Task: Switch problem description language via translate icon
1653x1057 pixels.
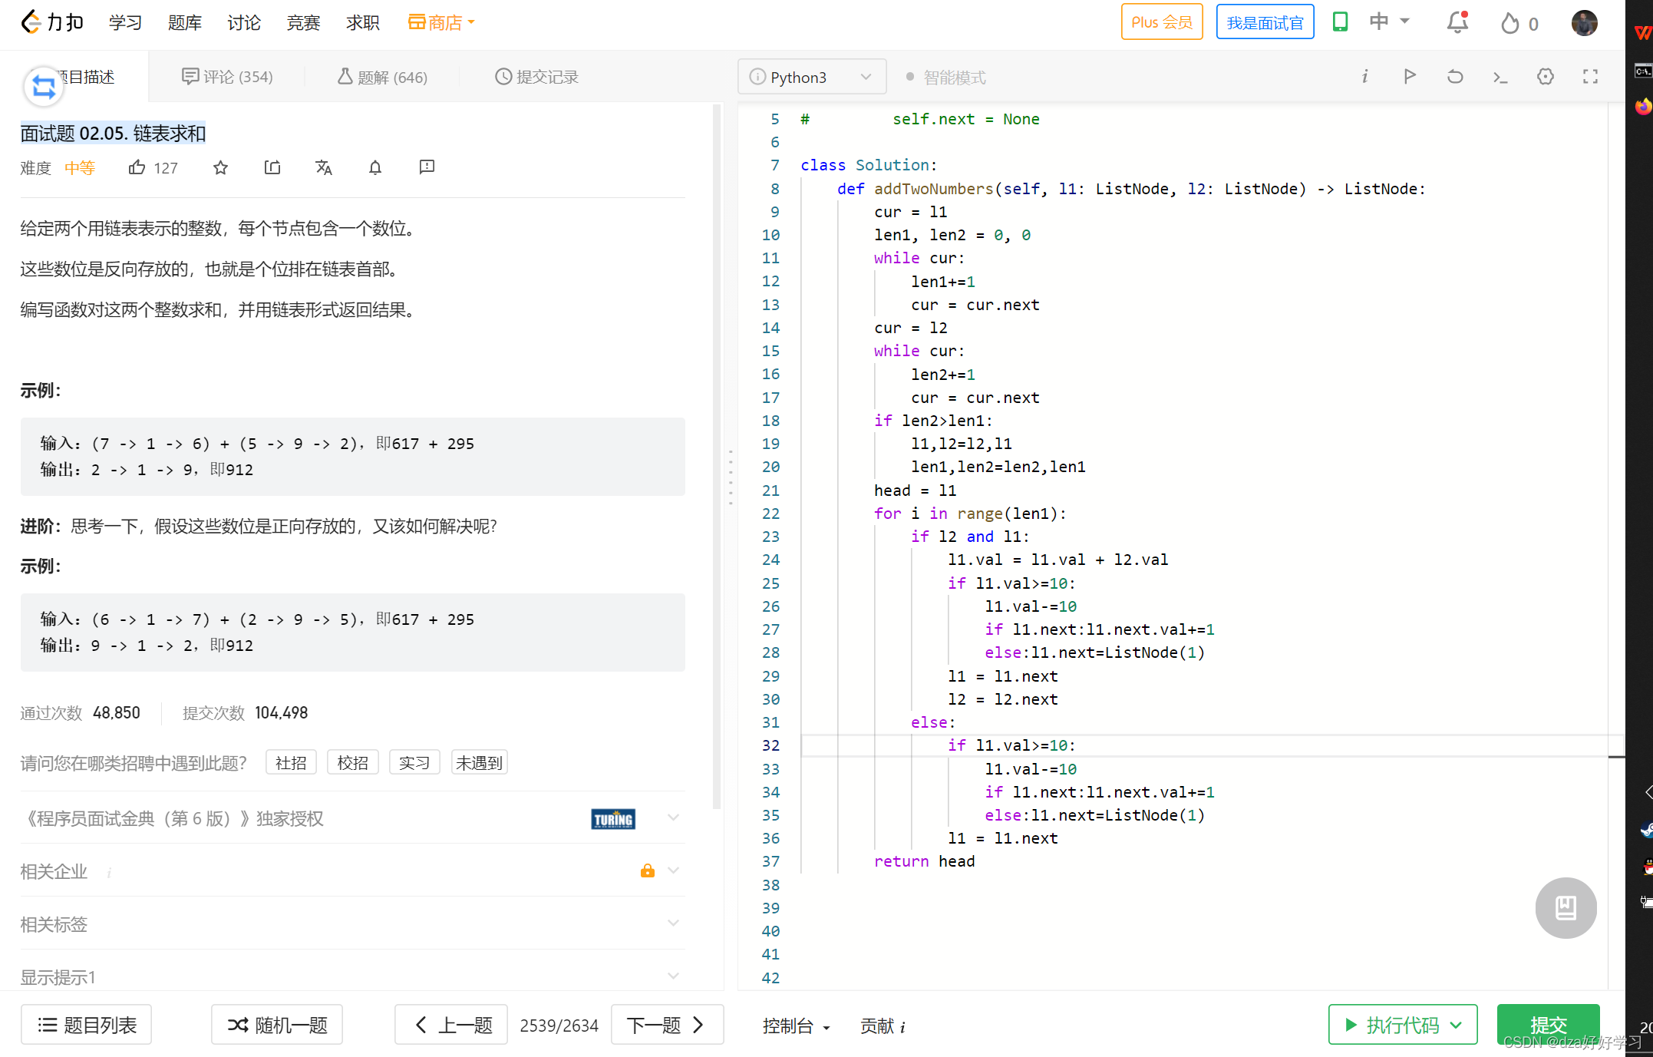Action: (324, 167)
